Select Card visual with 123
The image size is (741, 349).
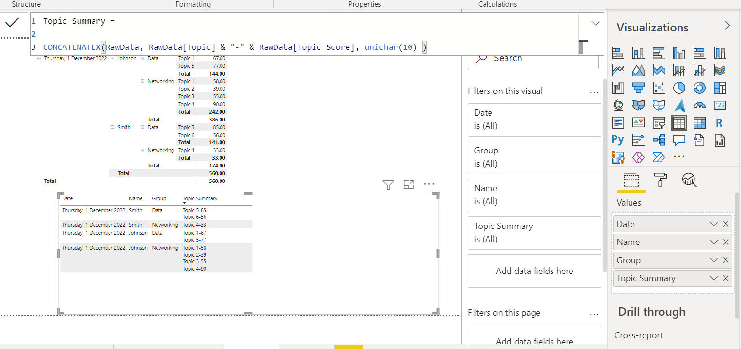click(720, 105)
